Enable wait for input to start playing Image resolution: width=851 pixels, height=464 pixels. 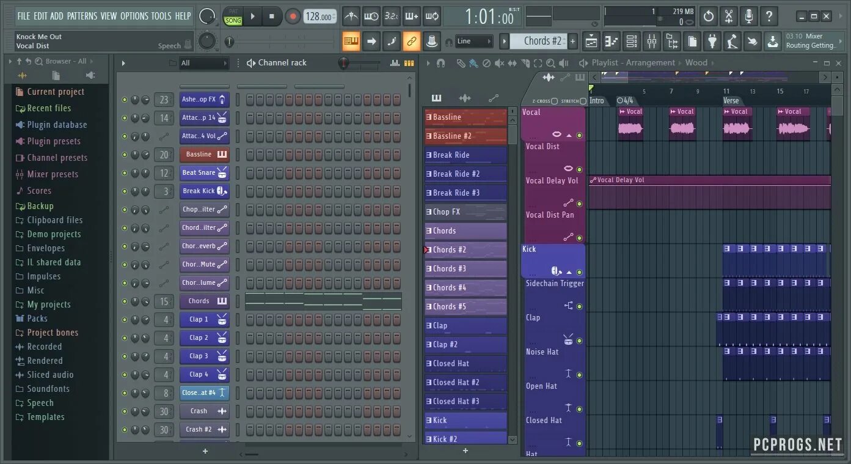[x=371, y=17]
